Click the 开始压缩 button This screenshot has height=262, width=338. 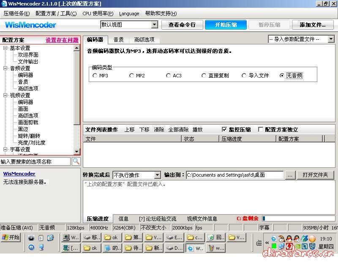coord(226,25)
